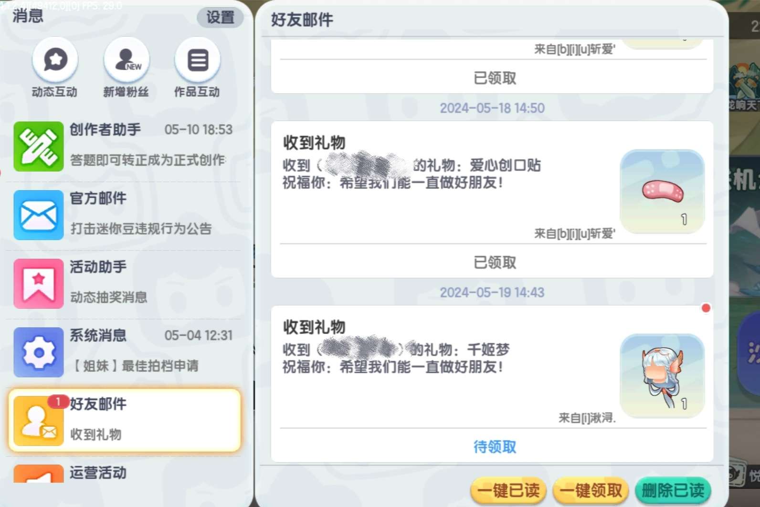Open 系统消息 gear icon

pos(38,352)
